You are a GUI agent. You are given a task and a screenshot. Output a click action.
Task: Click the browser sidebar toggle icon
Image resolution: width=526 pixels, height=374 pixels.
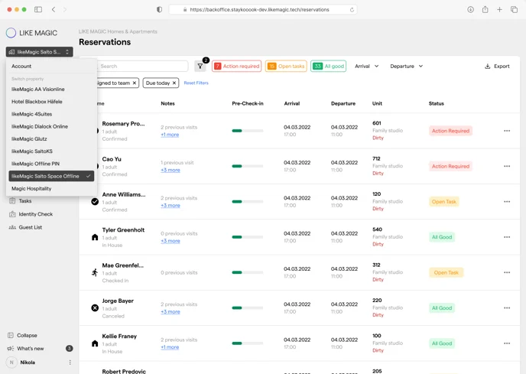click(38, 9)
